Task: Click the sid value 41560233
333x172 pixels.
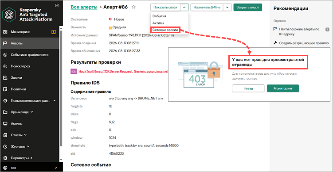Action: [x=116, y=153]
